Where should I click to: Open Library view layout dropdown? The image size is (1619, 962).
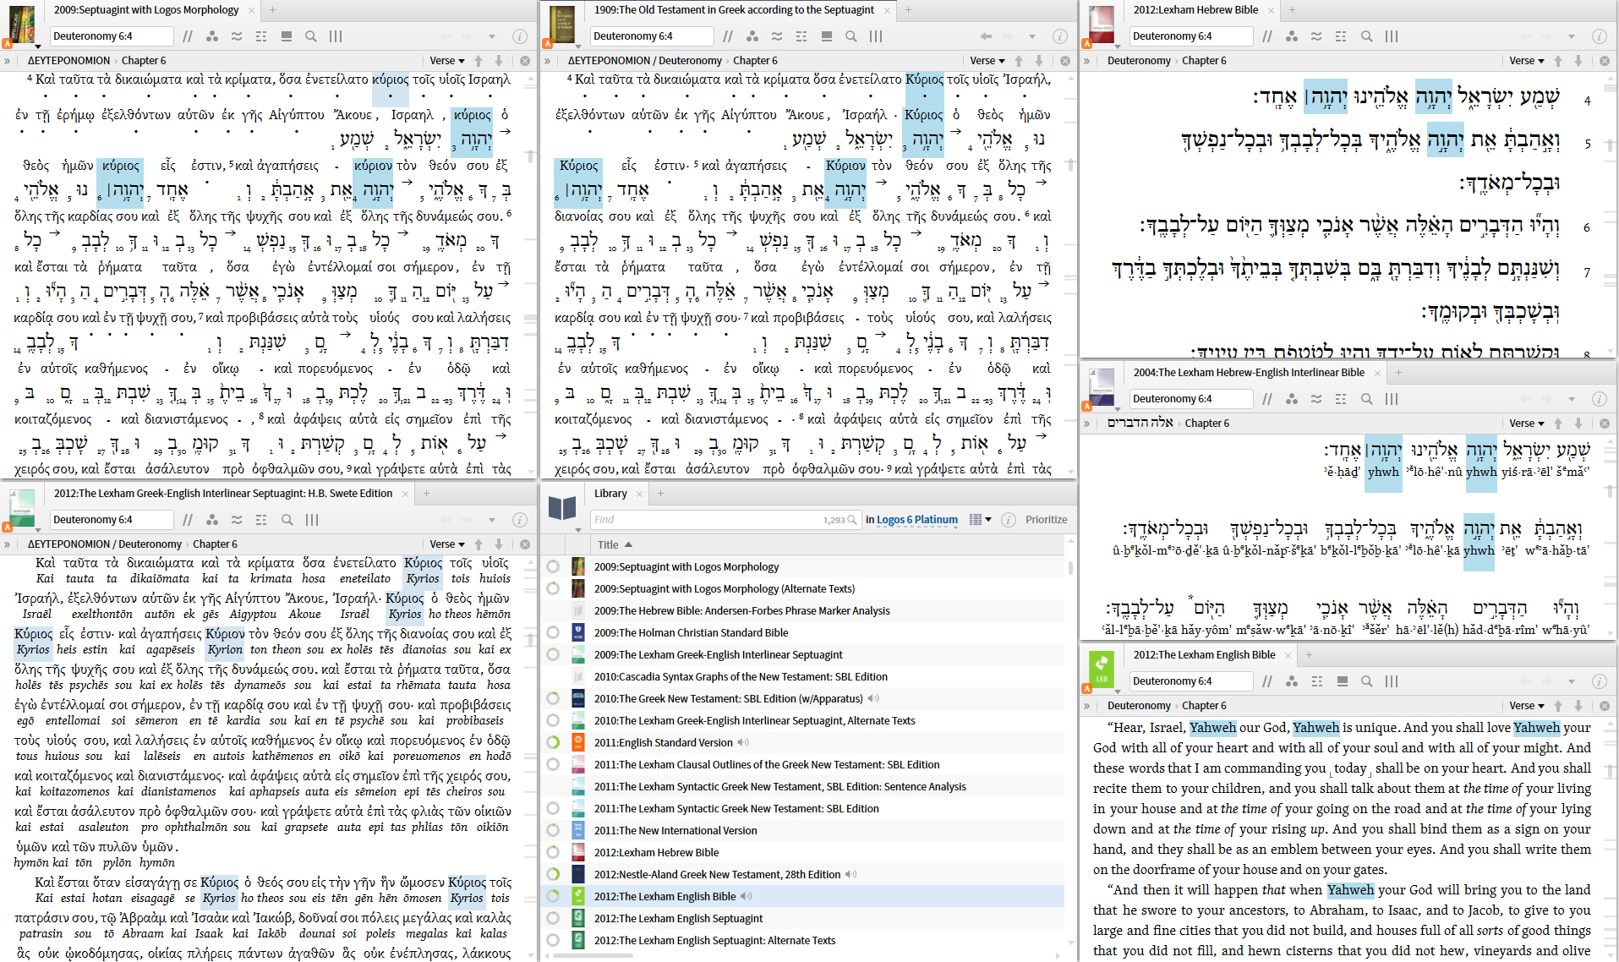(x=981, y=520)
